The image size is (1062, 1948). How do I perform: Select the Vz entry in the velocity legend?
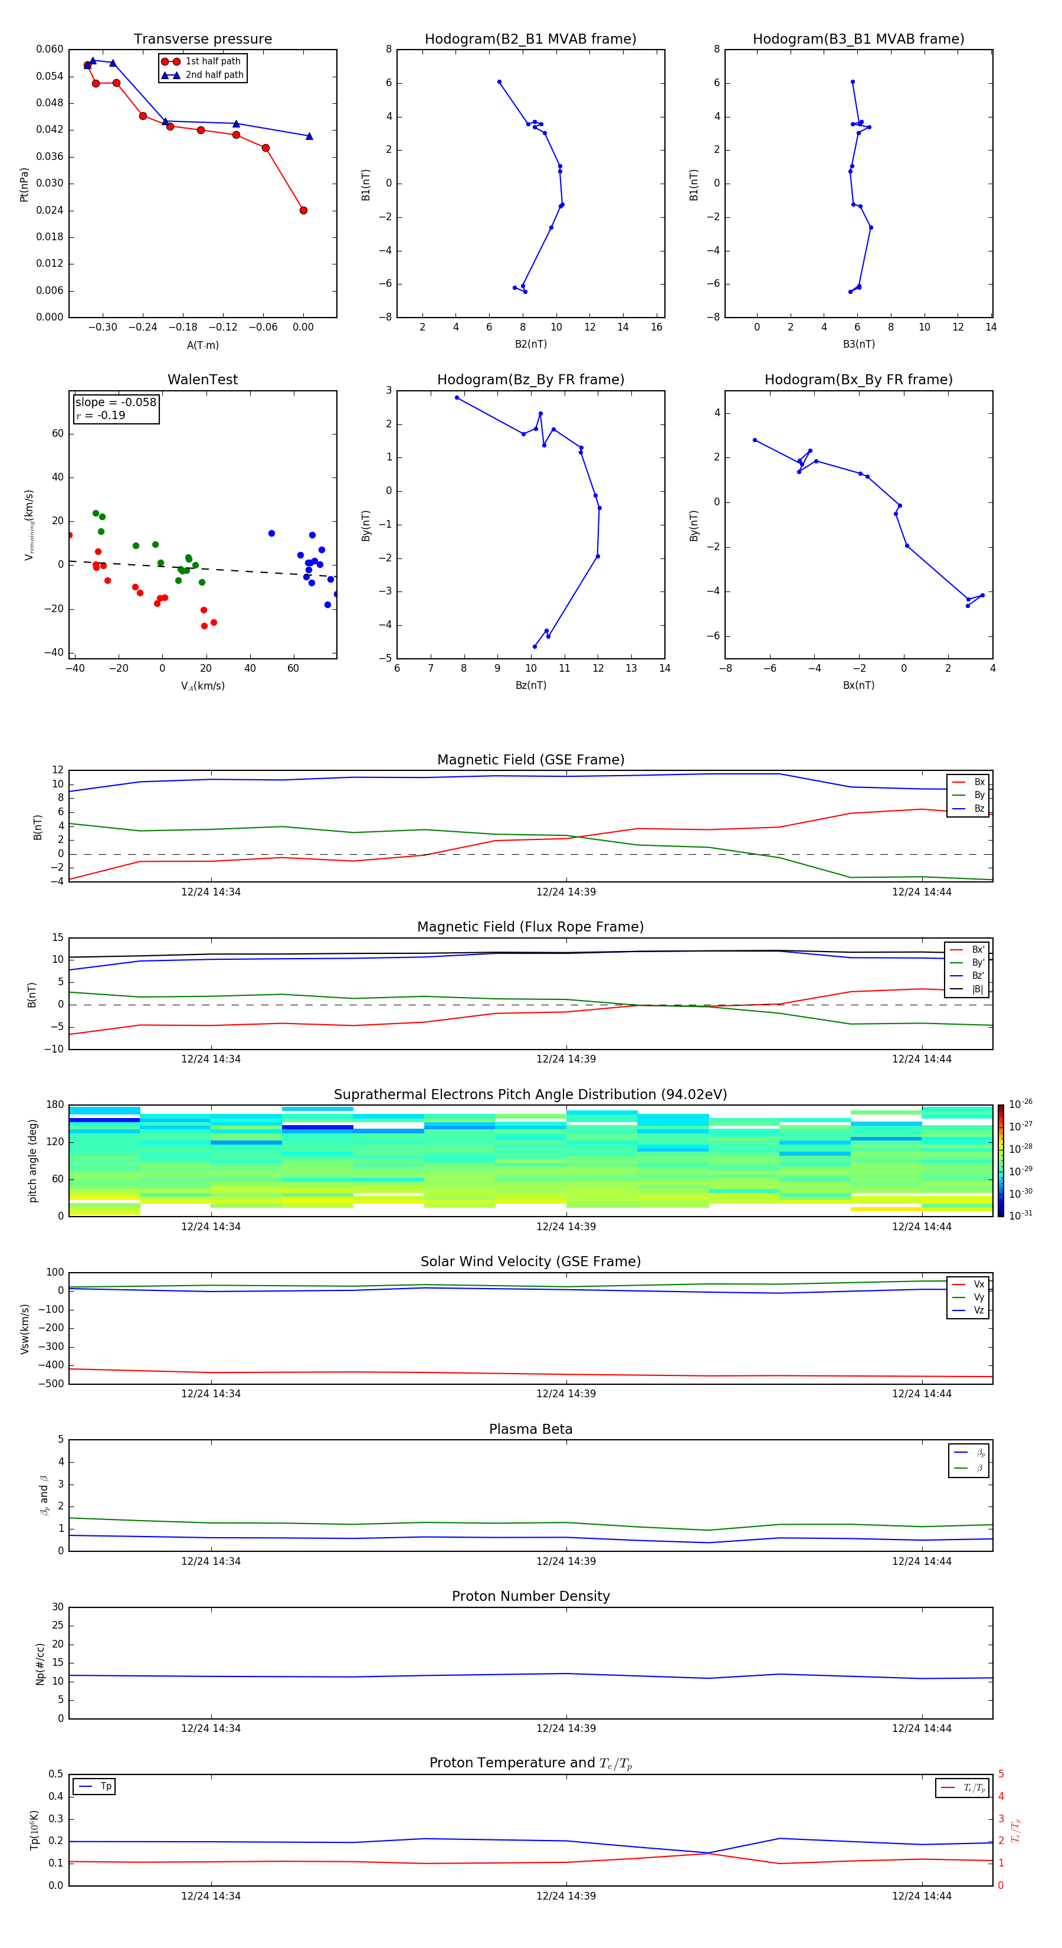pyautogui.click(x=968, y=1310)
